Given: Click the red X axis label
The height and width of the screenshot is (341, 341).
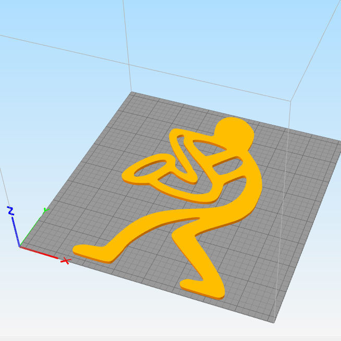Looking at the screenshot, I should [x=66, y=261].
